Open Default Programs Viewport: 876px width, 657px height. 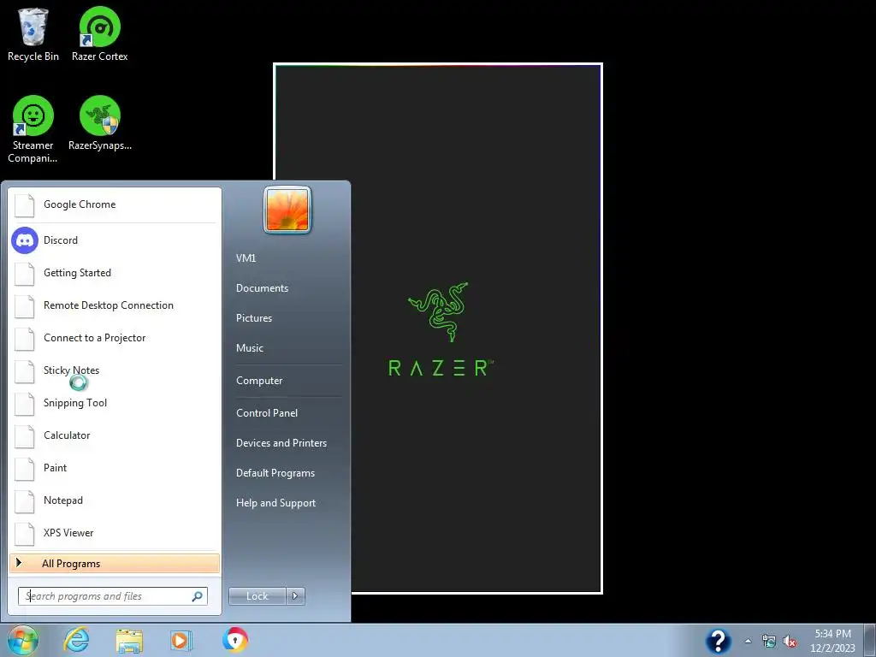point(275,473)
